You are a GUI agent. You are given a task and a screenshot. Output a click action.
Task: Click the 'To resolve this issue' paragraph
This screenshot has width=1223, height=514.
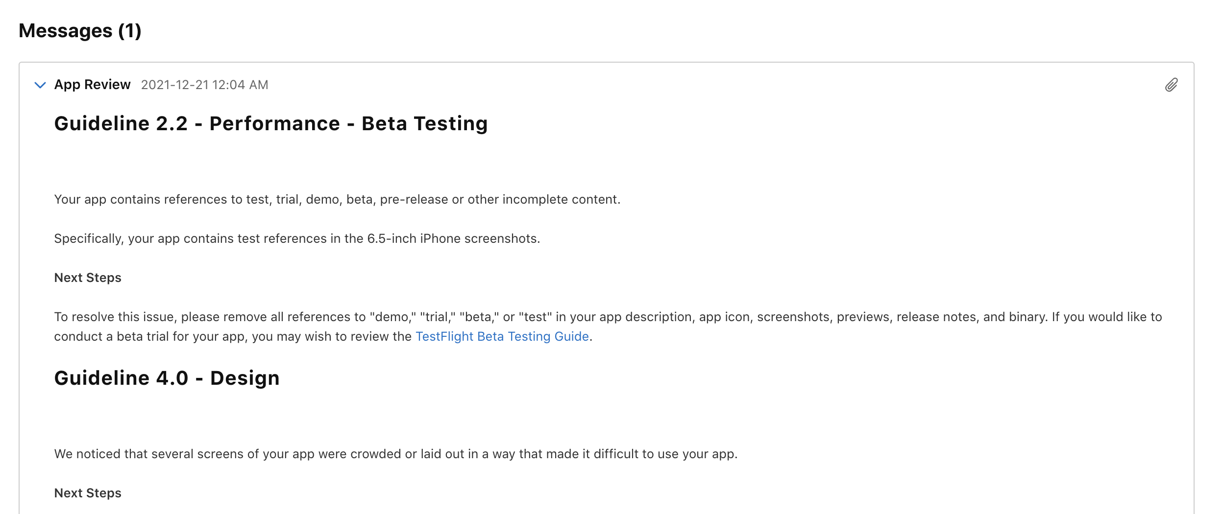click(x=608, y=327)
